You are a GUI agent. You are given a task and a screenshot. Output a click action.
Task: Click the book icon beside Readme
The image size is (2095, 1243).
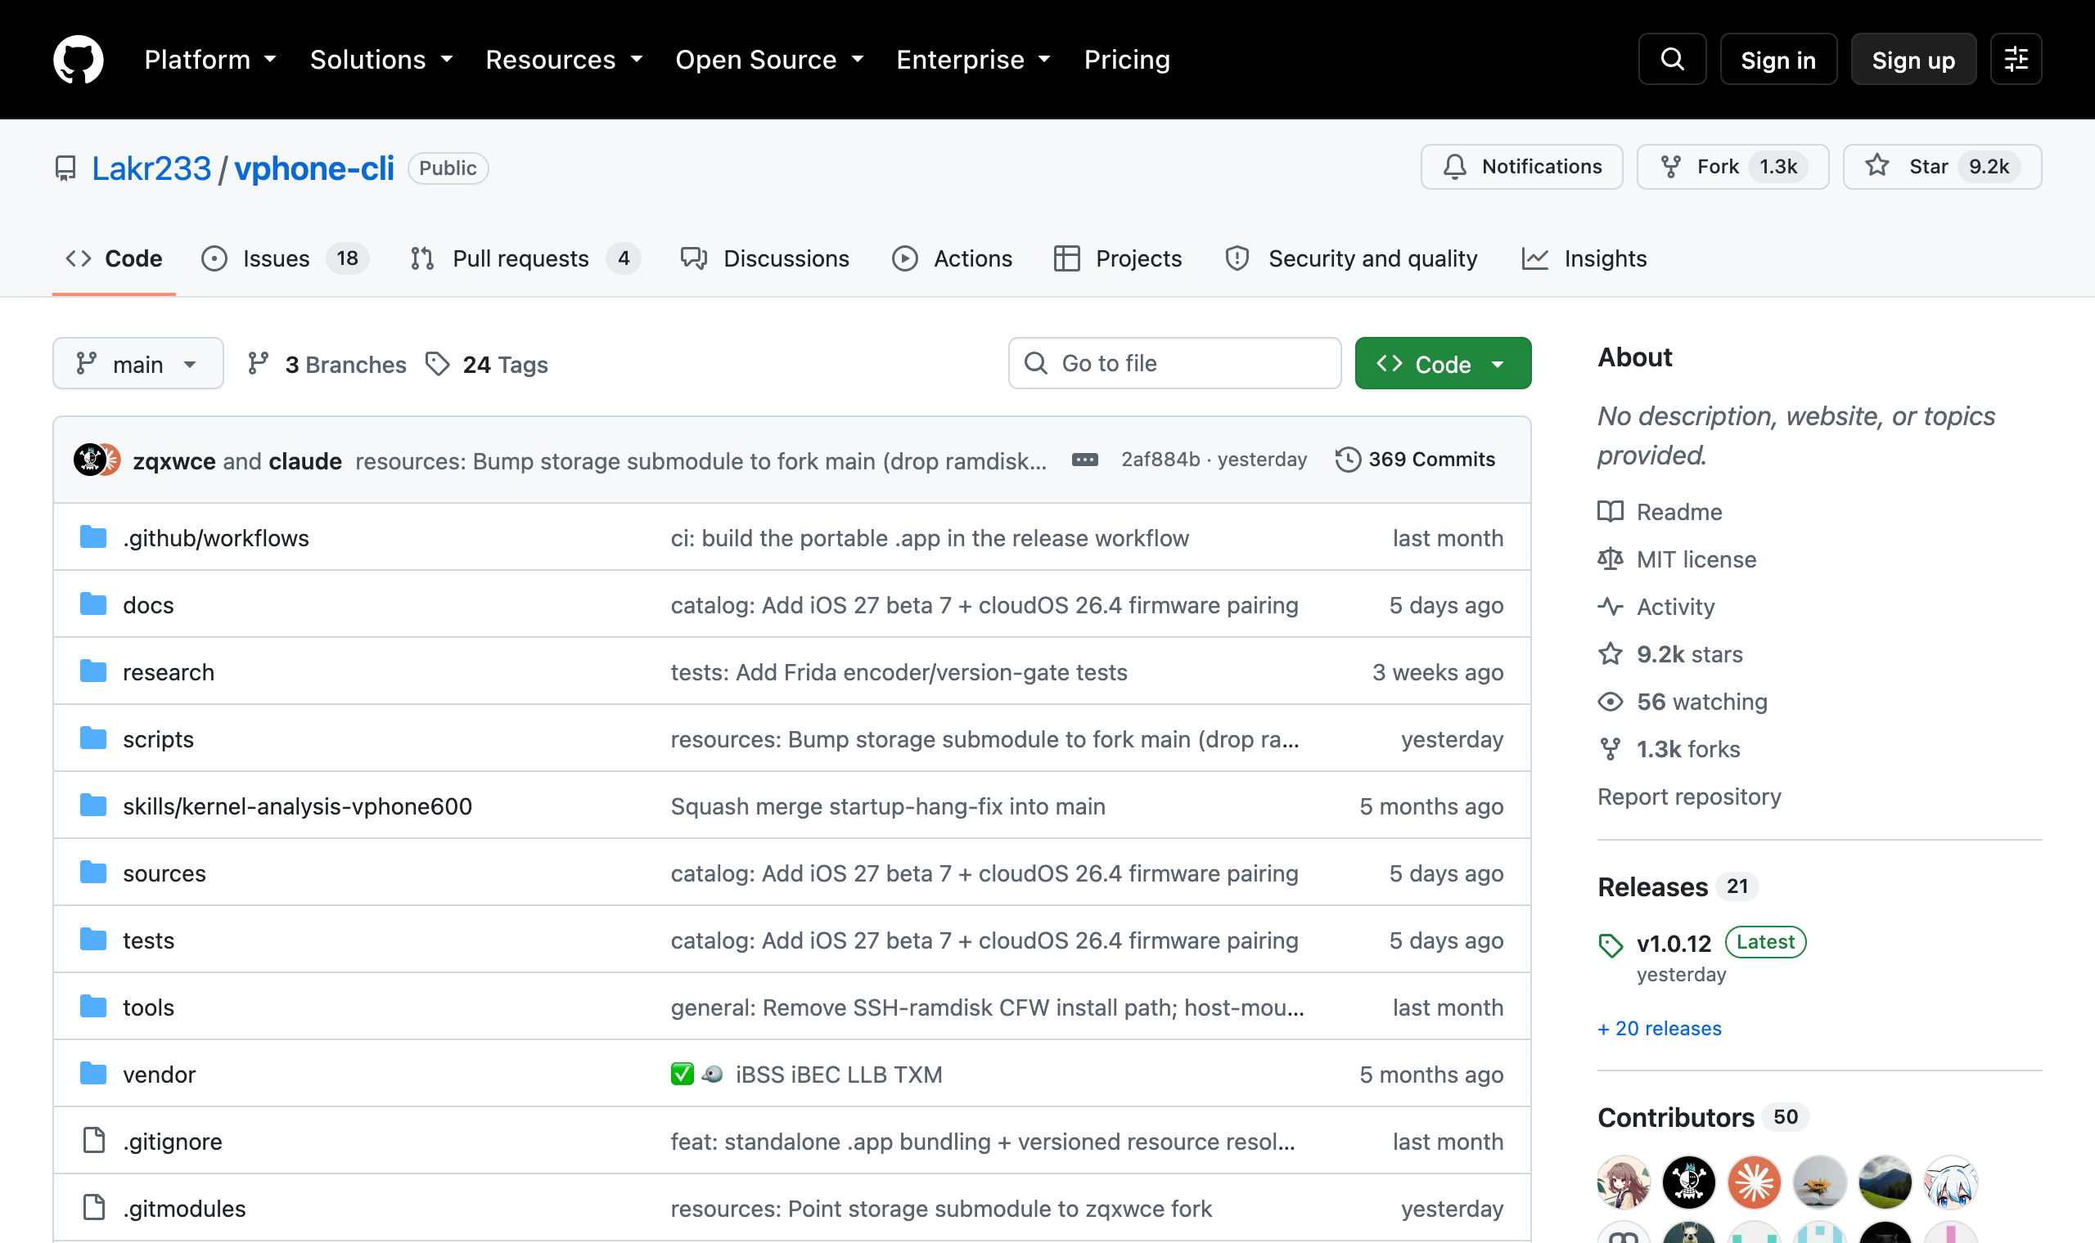[1610, 512]
